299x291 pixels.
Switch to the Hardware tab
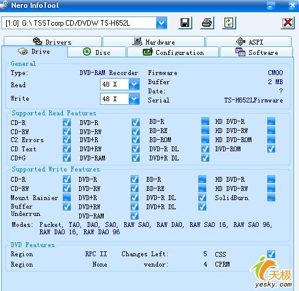pyautogui.click(x=154, y=41)
